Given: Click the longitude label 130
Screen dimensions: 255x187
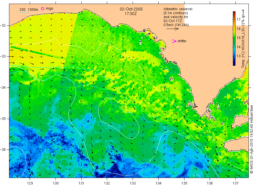Looking at the screenshot, I should (56, 183).
